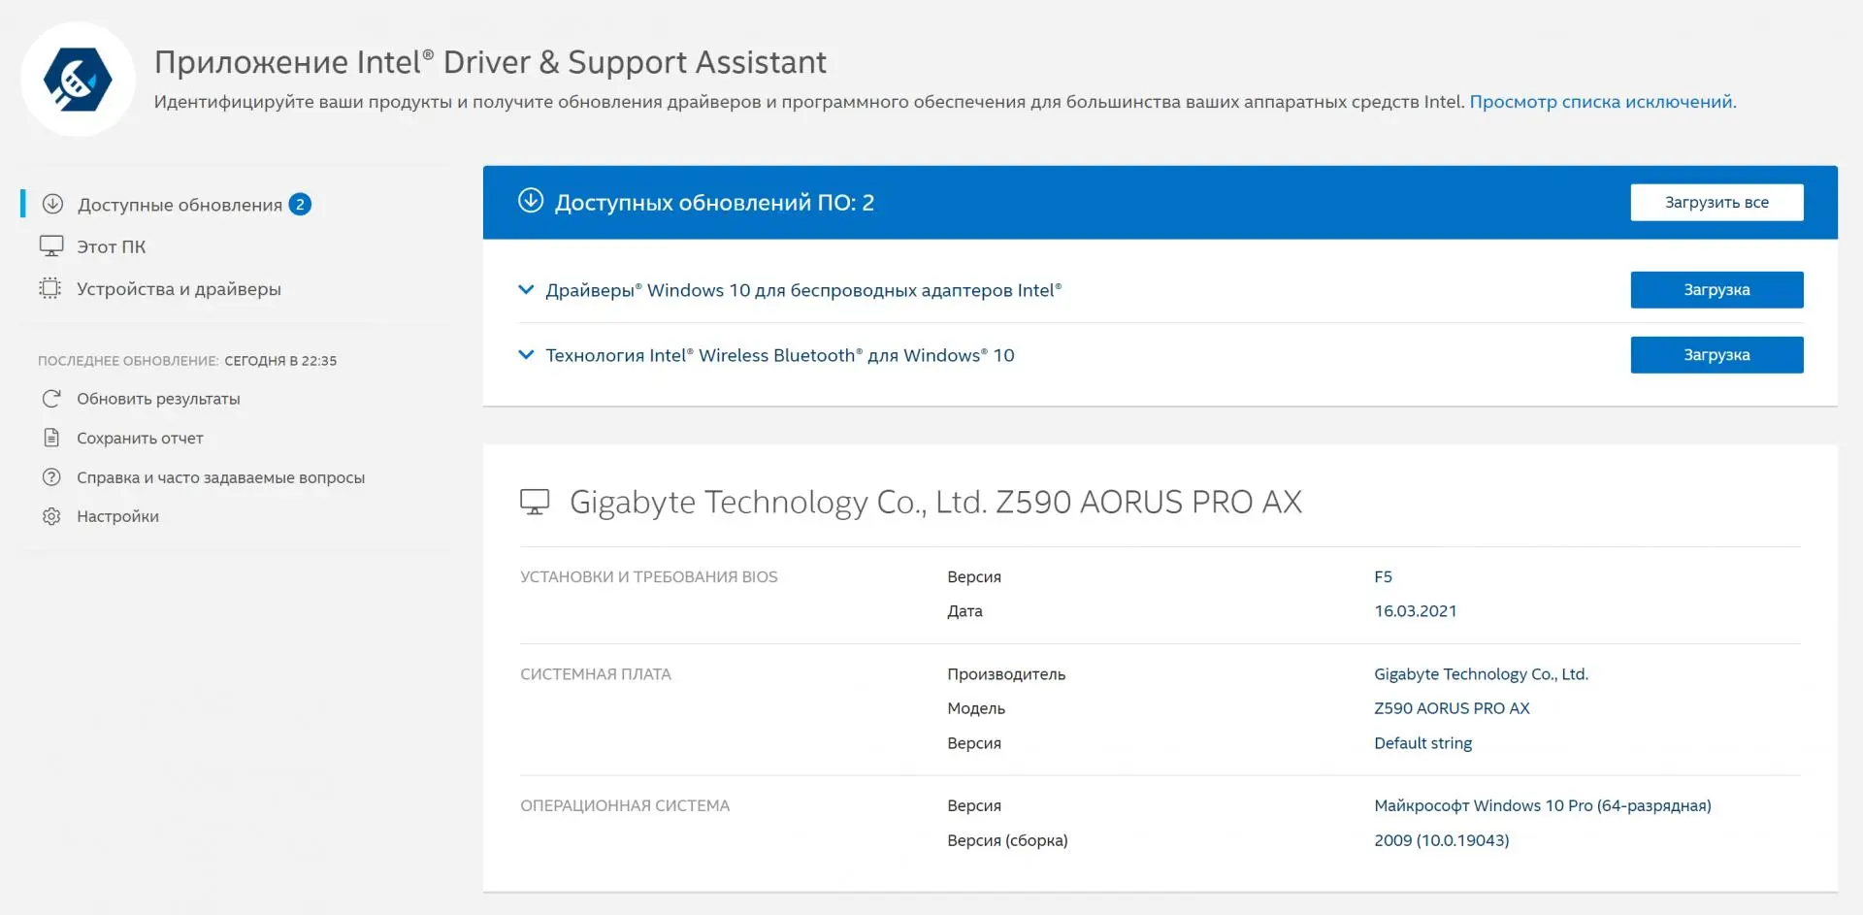
Task: Open Устройства и драйверы section
Action: click(180, 289)
